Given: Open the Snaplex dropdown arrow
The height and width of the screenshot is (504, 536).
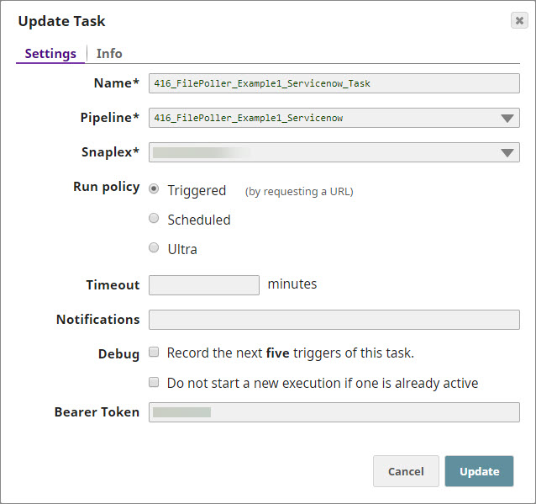Looking at the screenshot, I should pyautogui.click(x=507, y=152).
